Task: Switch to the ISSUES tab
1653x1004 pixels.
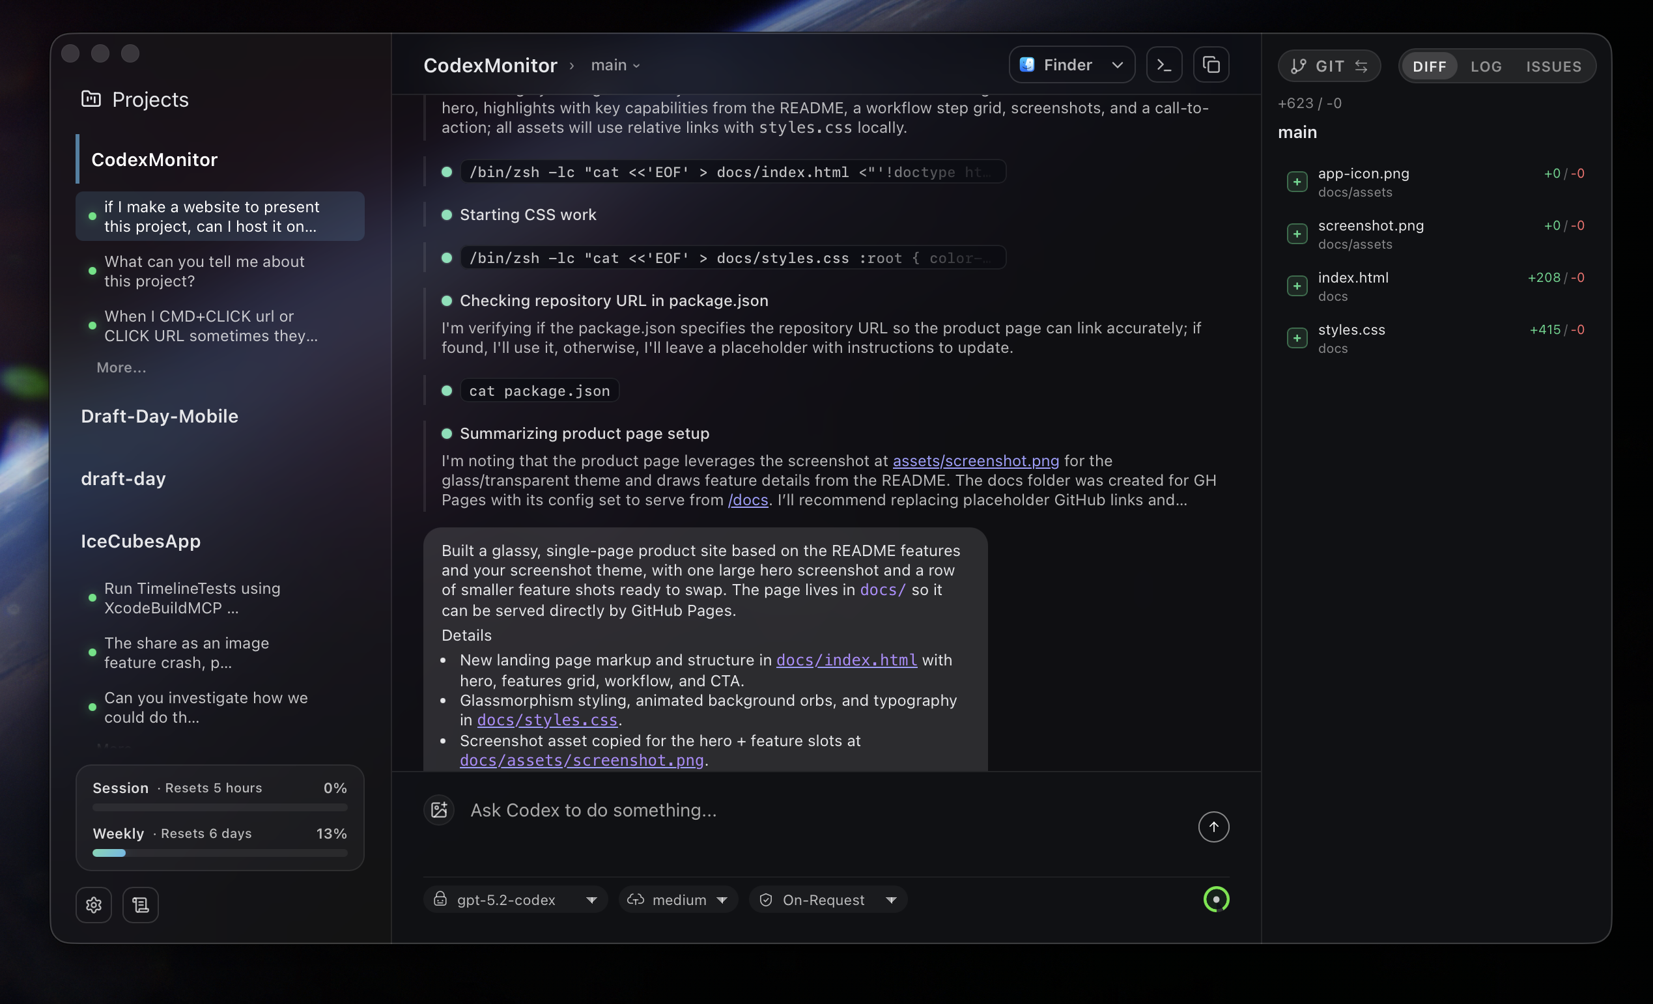Action: click(x=1554, y=66)
